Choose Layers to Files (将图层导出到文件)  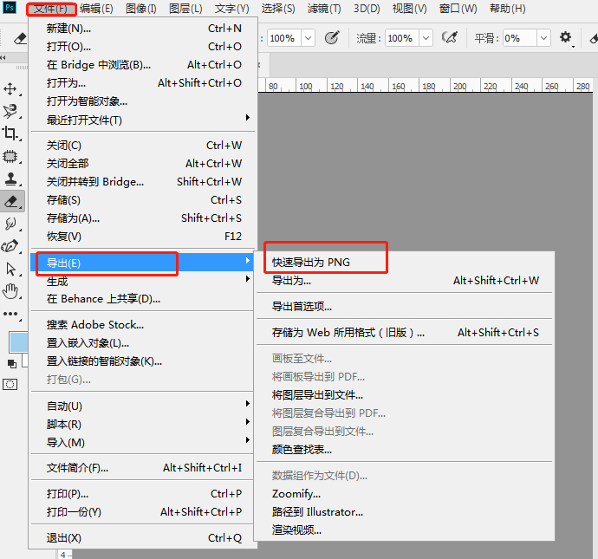point(405,394)
